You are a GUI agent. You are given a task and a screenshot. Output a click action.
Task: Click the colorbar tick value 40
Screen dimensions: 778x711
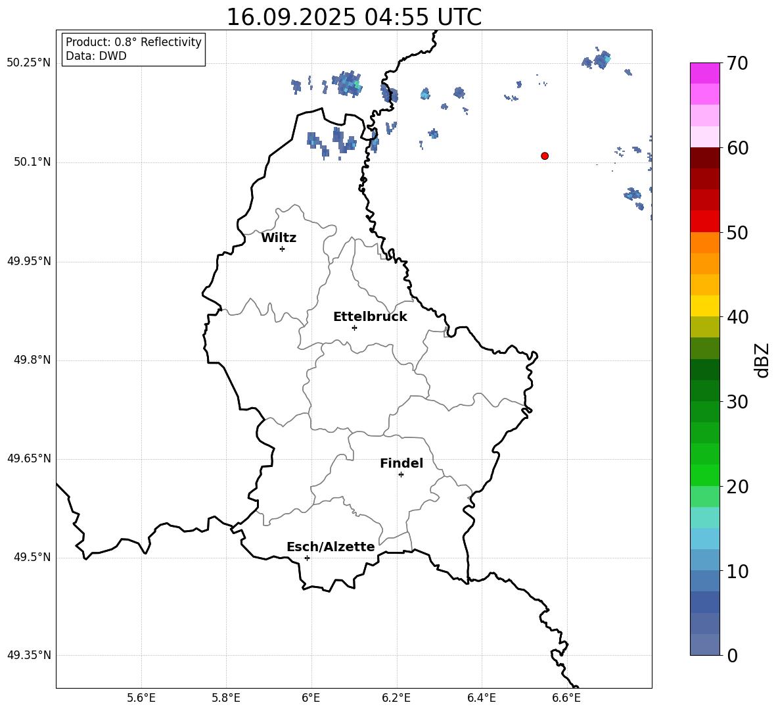pyautogui.click(x=737, y=317)
